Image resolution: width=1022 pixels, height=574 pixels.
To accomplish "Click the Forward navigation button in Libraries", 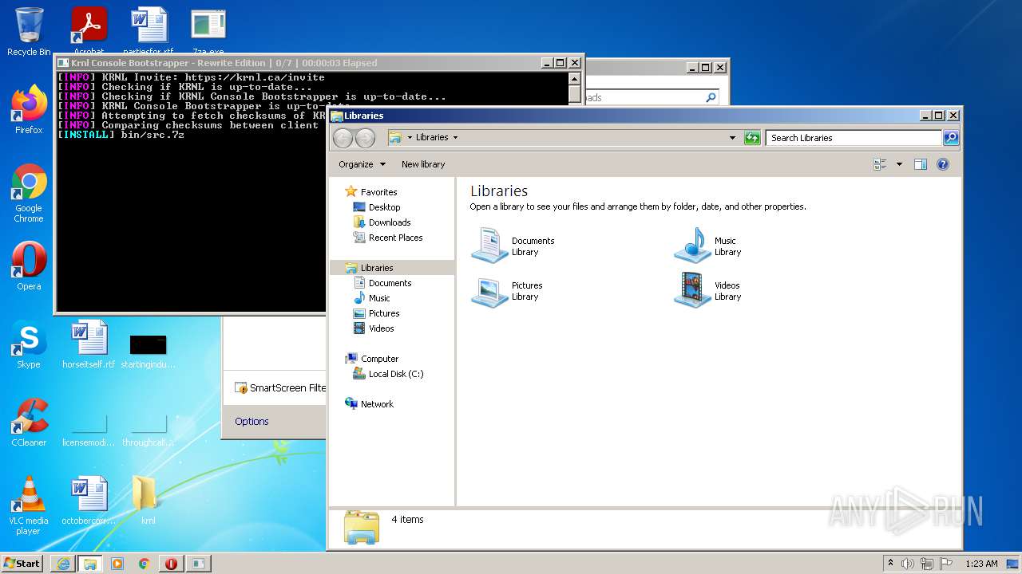I will click(365, 138).
